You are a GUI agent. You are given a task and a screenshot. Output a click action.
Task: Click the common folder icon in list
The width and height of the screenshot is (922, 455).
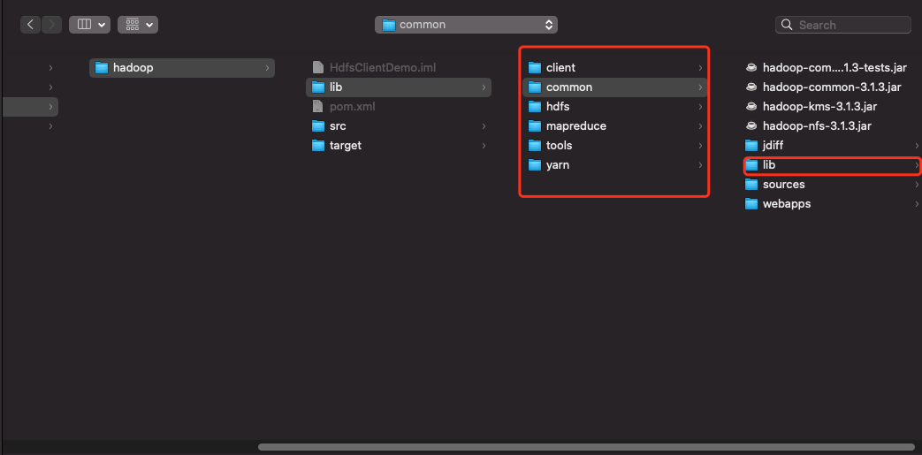click(535, 87)
